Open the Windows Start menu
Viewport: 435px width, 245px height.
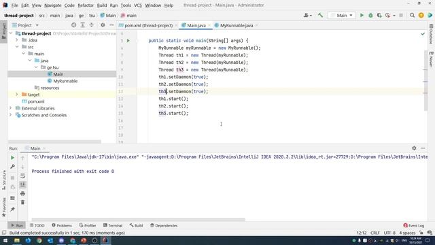point(5,240)
